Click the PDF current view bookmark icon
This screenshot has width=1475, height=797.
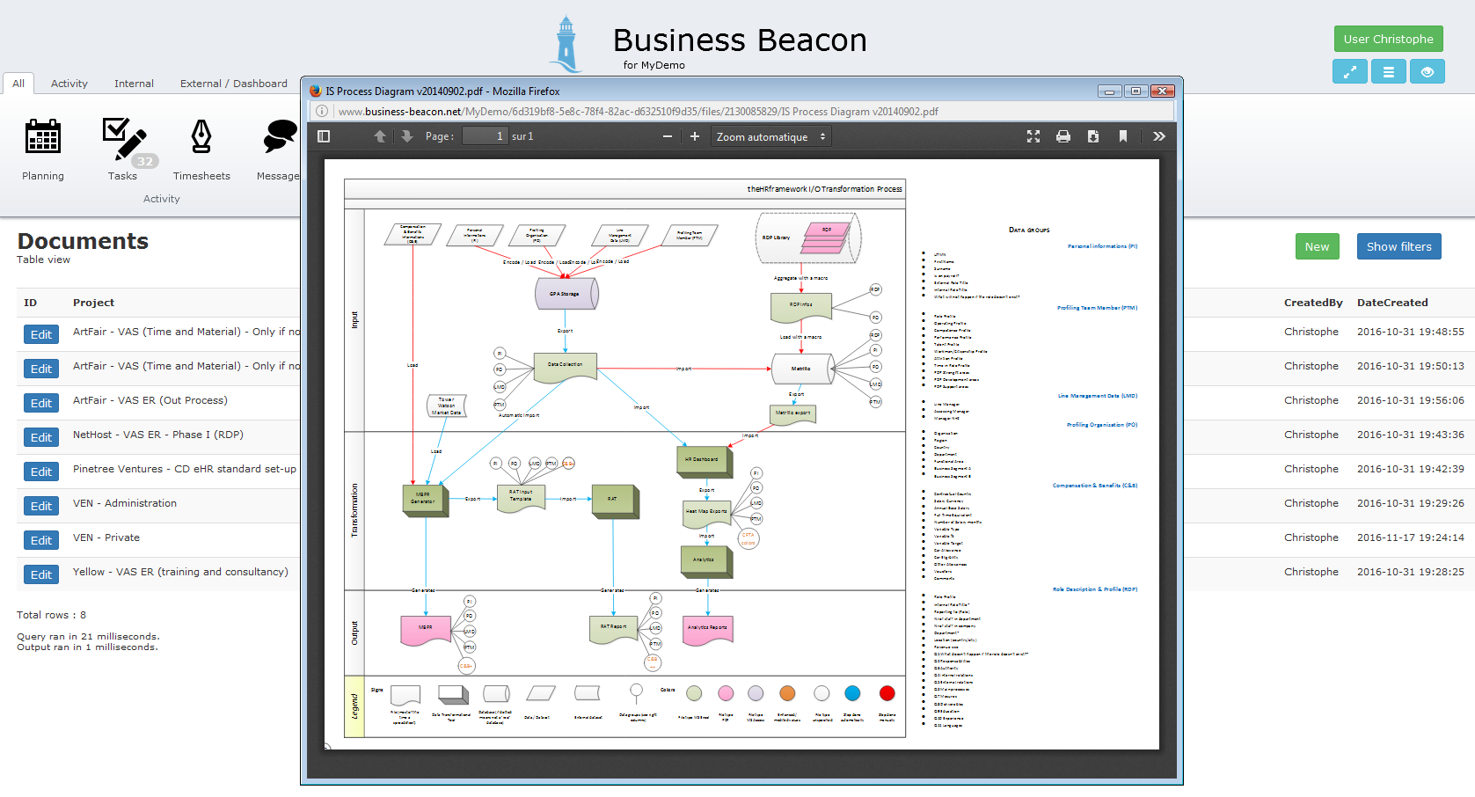tap(1123, 136)
